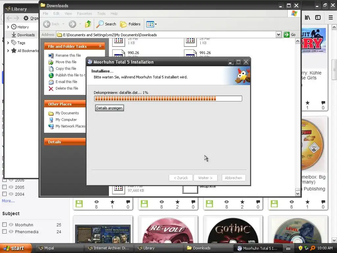Image resolution: width=337 pixels, height=253 pixels.
Task: Select Tags in the Library sidebar
Action: [21, 43]
